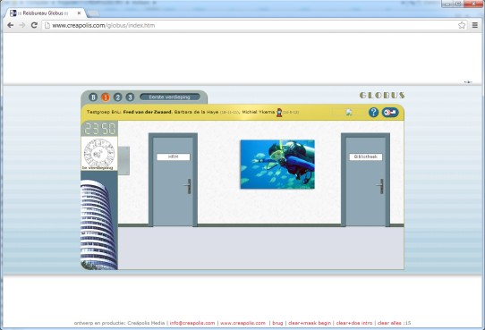Image resolution: width=485 pixels, height=330 pixels.
Task: Click the circular floor map thumbnail
Action: point(99,153)
